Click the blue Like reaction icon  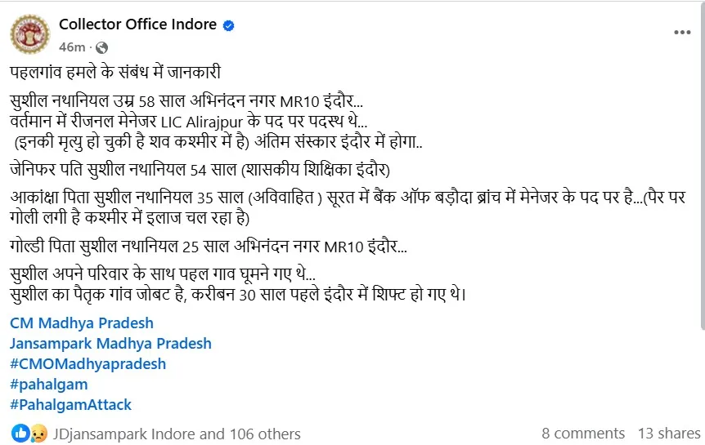[20, 434]
